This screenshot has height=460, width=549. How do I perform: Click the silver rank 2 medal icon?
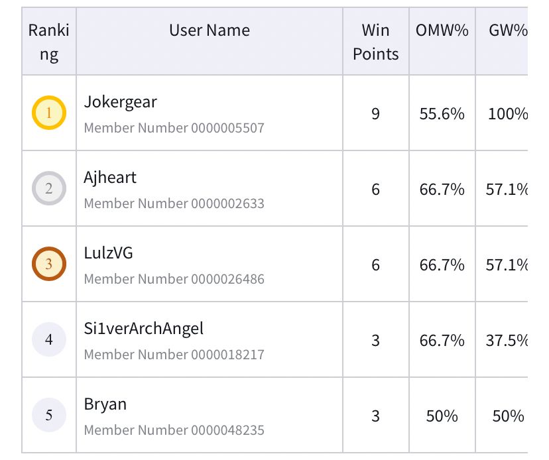(48, 189)
